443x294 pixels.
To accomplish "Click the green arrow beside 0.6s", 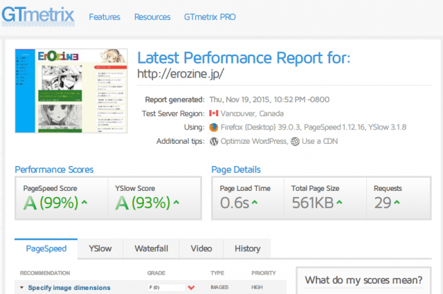I will coord(255,202).
